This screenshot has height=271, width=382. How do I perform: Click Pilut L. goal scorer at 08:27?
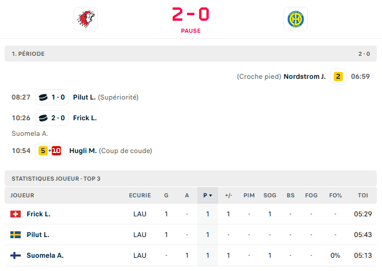[x=84, y=97]
